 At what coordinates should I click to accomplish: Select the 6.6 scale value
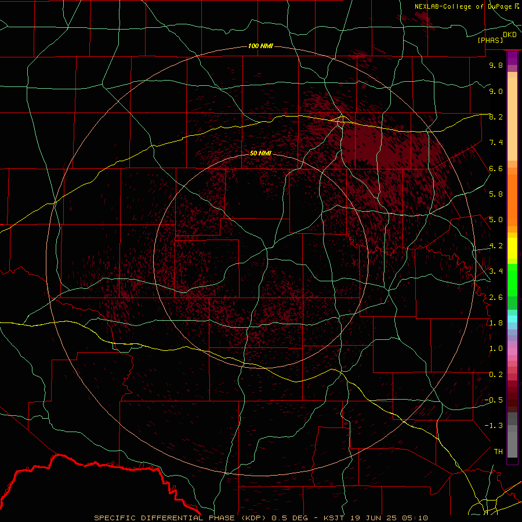[x=496, y=168]
